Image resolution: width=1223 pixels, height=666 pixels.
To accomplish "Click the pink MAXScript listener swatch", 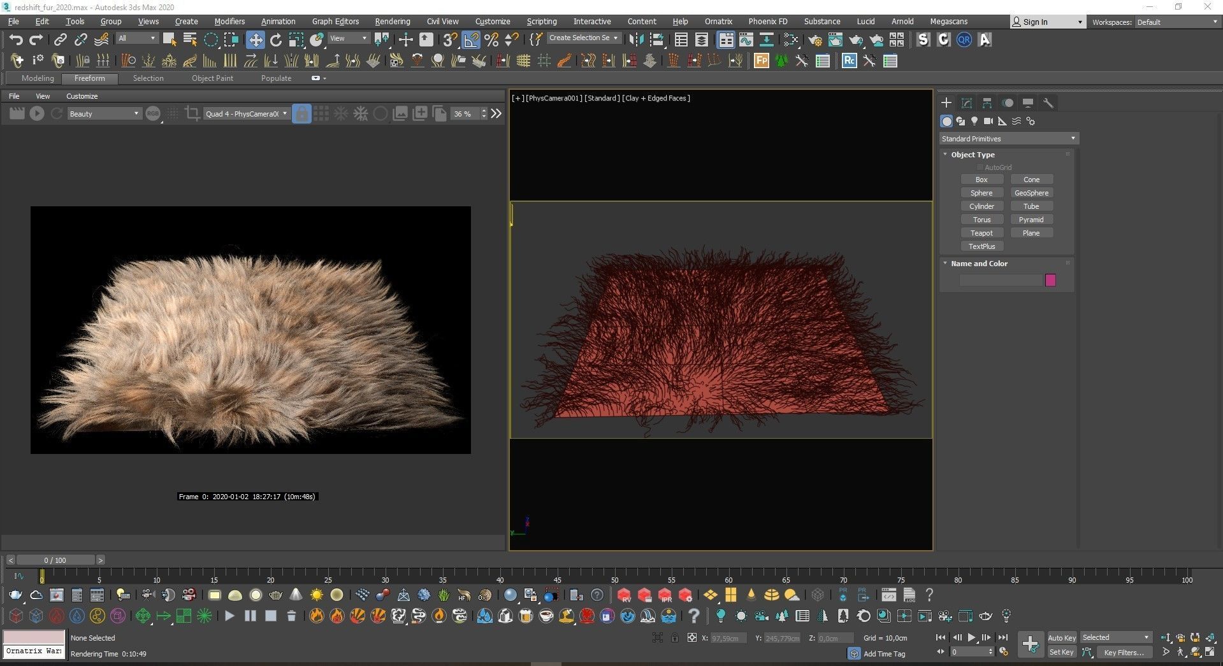I will 34,637.
